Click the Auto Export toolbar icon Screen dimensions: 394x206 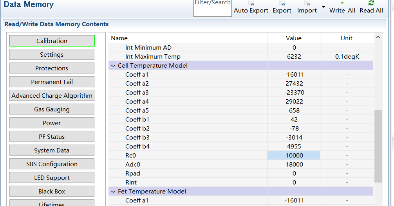point(251,4)
